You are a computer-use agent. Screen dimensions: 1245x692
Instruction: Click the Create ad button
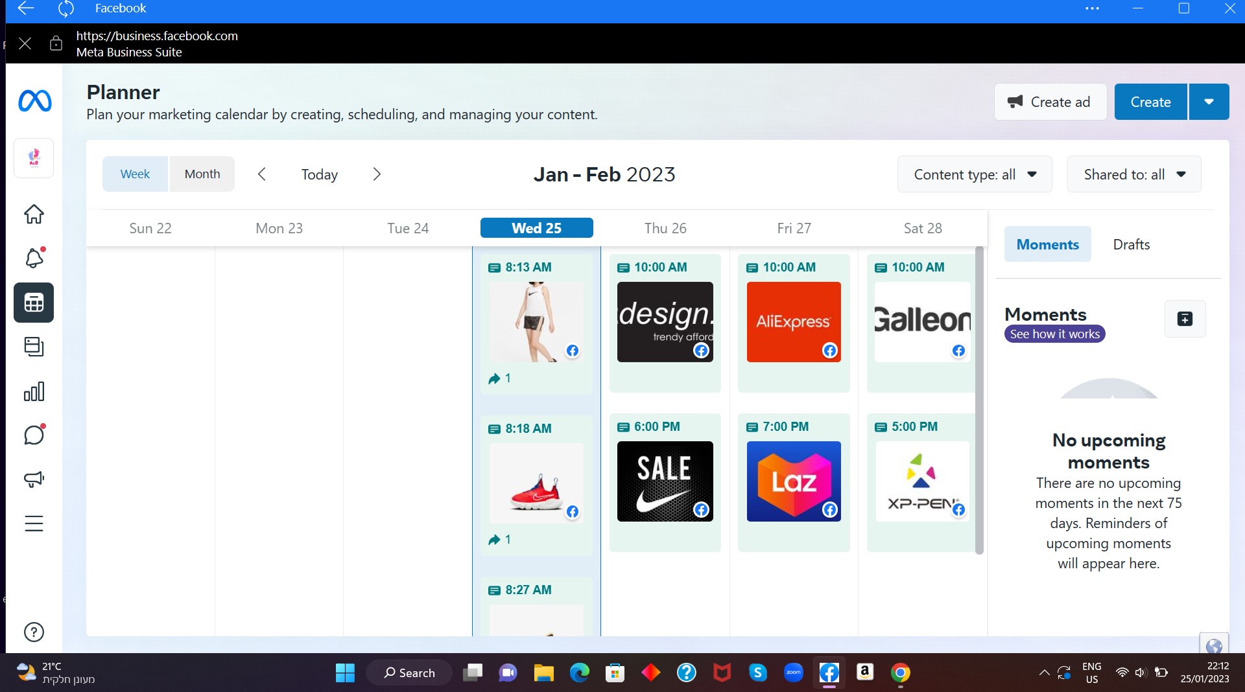click(x=1050, y=102)
